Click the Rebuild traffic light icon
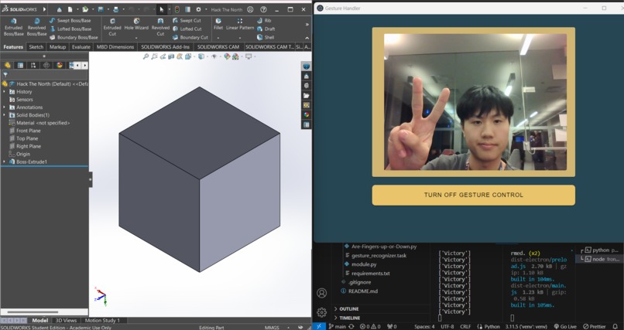The image size is (624, 330). 177,9
